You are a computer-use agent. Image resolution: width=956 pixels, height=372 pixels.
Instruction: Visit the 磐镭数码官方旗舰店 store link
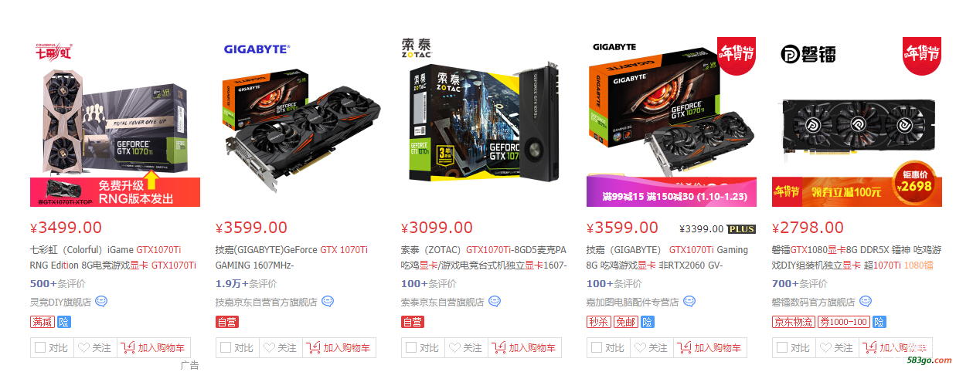(813, 303)
